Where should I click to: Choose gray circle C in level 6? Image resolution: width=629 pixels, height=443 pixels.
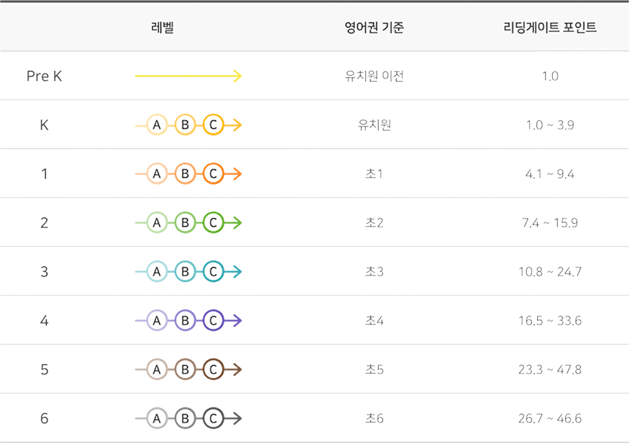click(213, 419)
